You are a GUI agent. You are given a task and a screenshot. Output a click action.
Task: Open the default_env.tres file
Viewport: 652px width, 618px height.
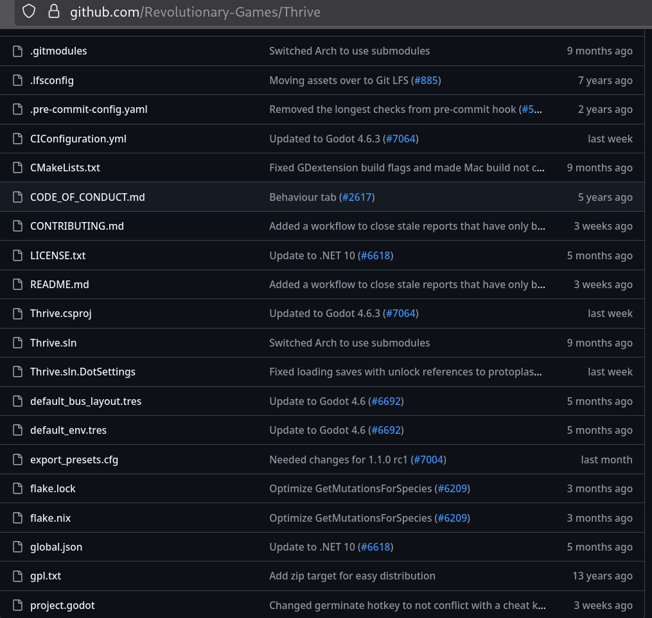click(68, 430)
